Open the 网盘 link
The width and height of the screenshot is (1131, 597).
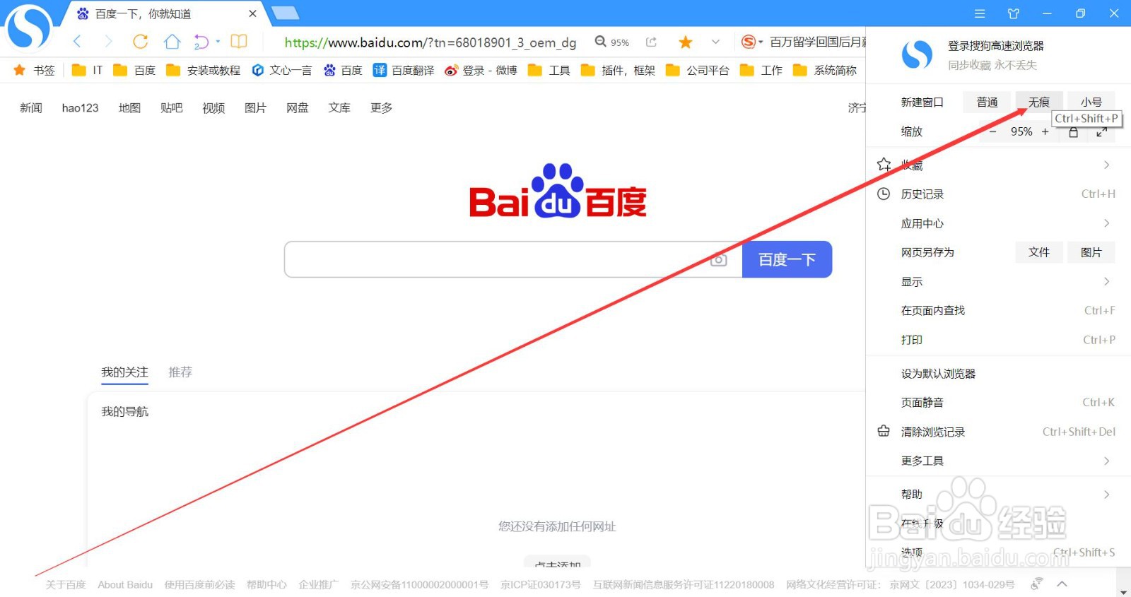[297, 107]
